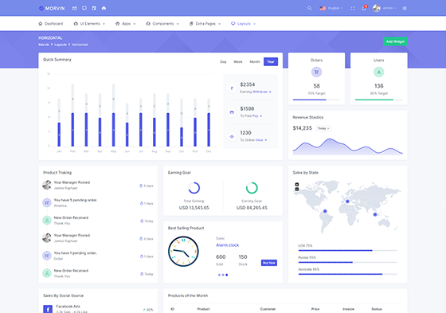
Task: Zoom out on the sales map
Action: coord(297,190)
